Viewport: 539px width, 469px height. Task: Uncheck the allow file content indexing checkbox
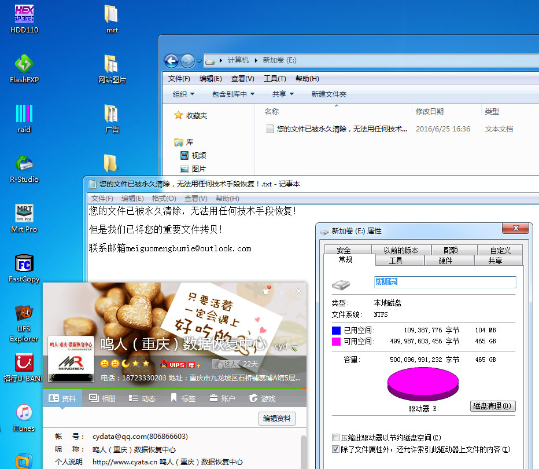click(336, 449)
